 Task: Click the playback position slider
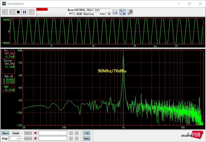(51, 14)
